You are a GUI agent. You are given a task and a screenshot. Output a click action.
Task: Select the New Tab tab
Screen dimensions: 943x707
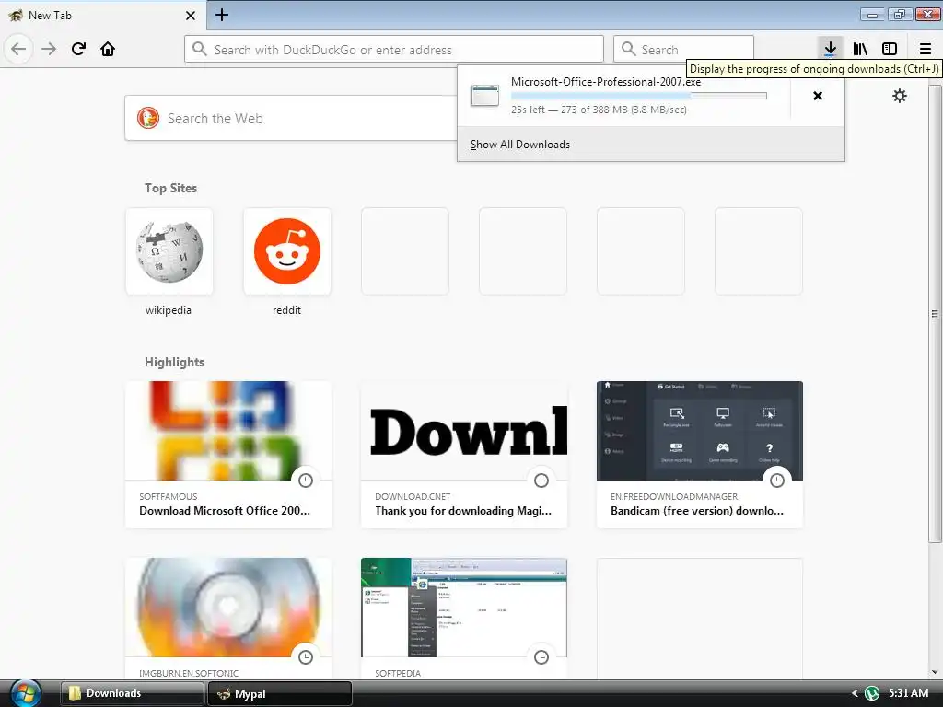click(102, 15)
